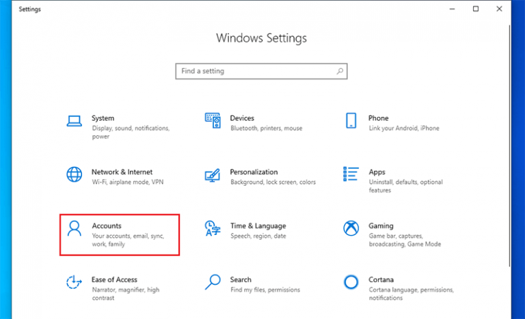This screenshot has width=525, height=319.
Task: Maximize the Settings window
Action: pos(476,8)
